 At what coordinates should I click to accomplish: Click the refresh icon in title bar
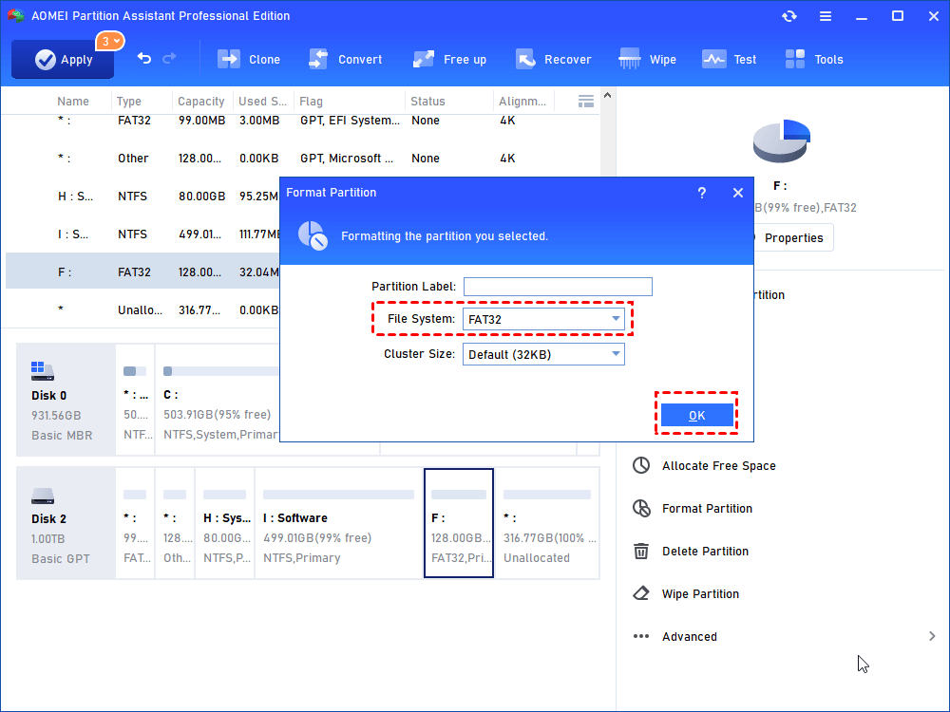[788, 16]
